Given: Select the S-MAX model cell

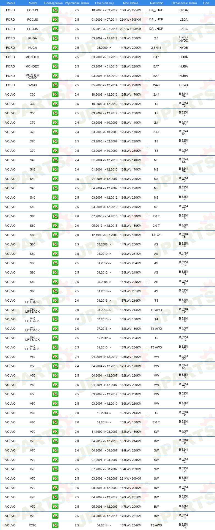Looking at the screenshot, I should [32, 85].
